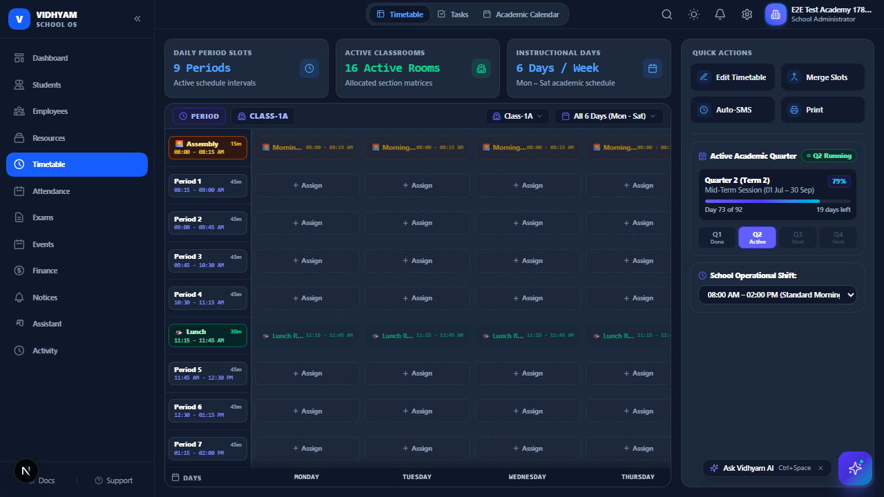Open notifications bell icon
Viewport: 884px width, 497px height.
720,14
